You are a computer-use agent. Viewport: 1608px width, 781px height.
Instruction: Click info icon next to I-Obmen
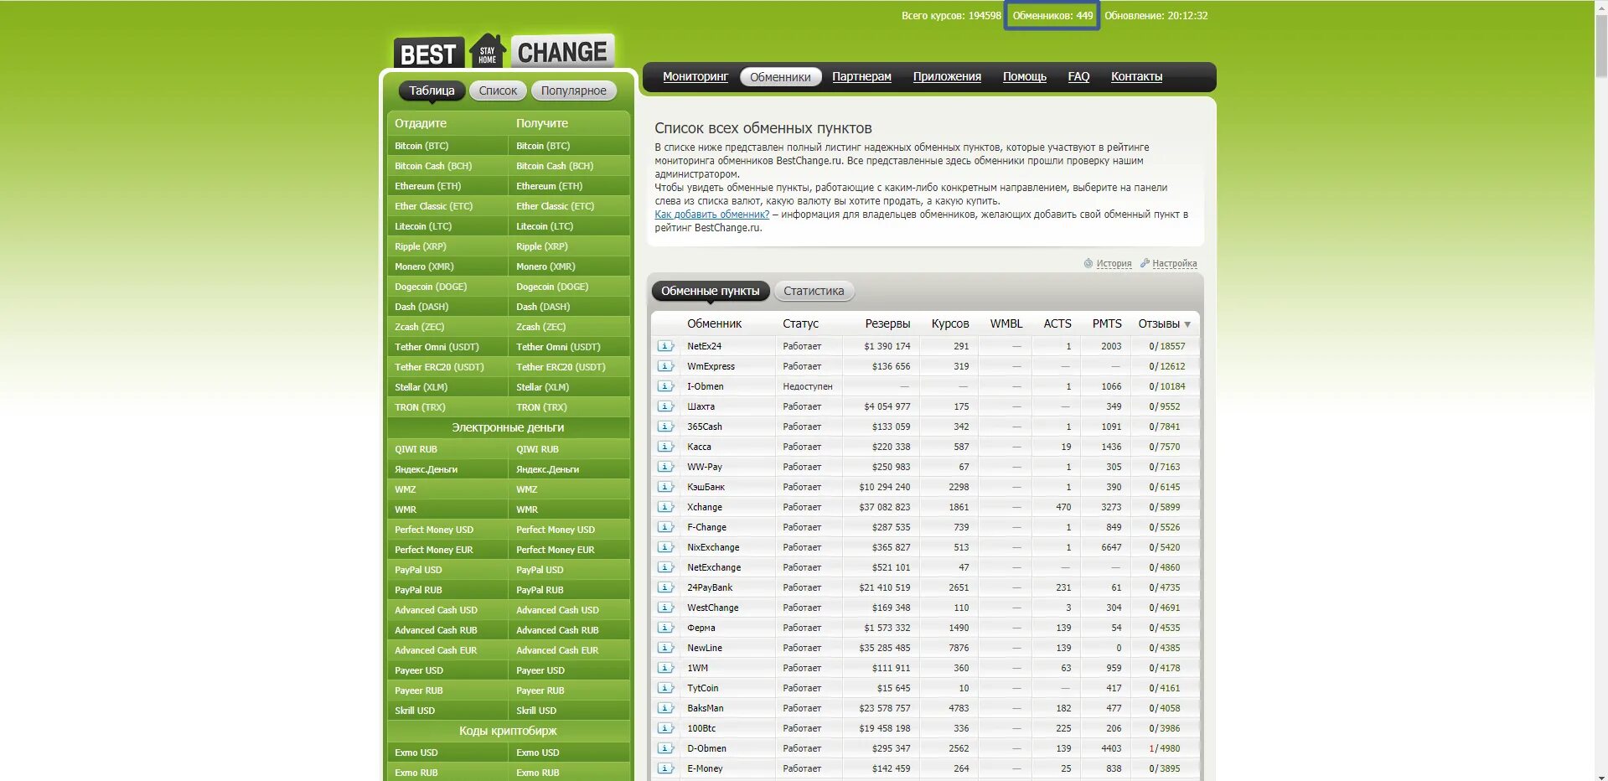(665, 386)
